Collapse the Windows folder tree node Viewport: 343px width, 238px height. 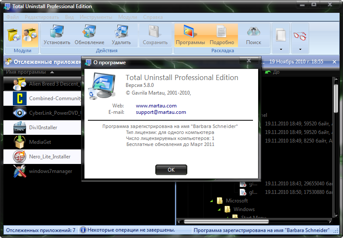(x=219, y=210)
